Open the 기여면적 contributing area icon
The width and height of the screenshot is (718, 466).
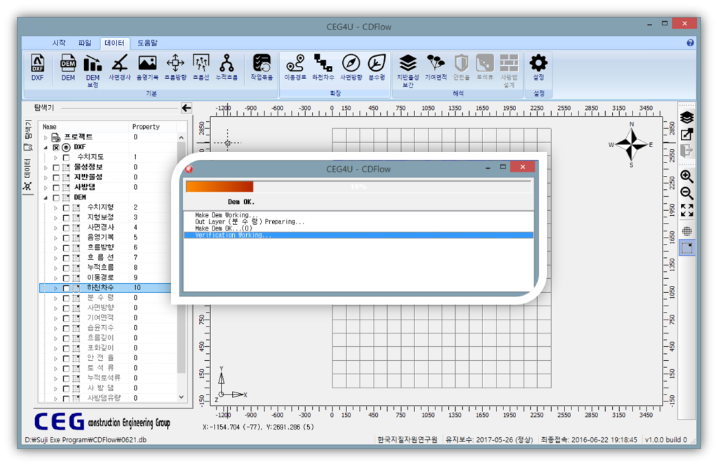435,67
